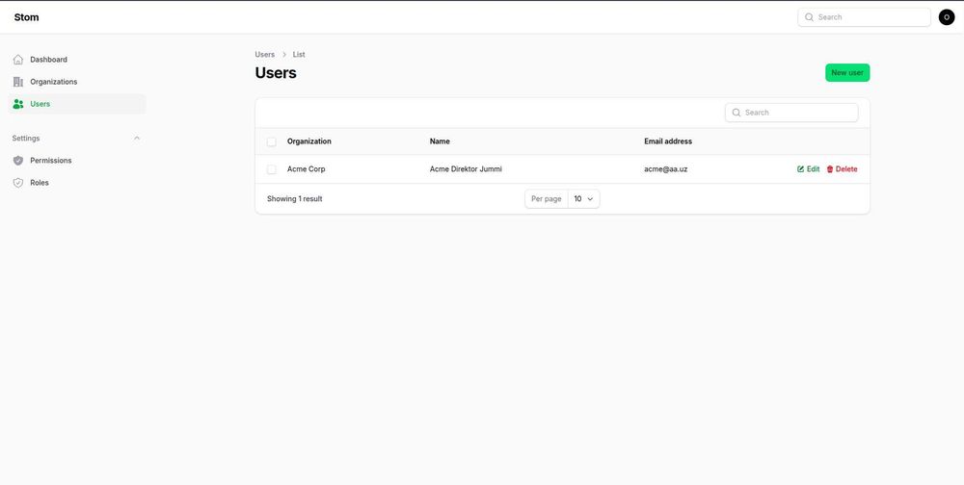
Task: Sort by the Name column header
Action: [440, 141]
